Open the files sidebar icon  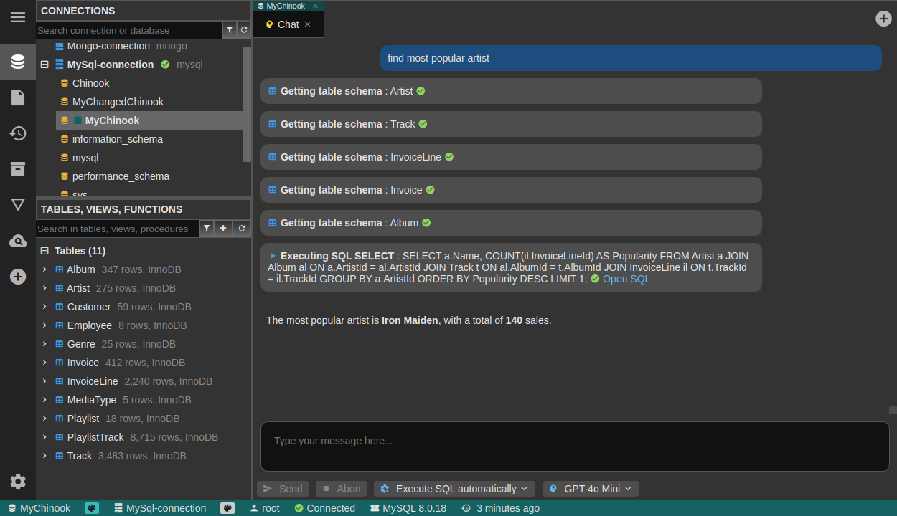[18, 97]
